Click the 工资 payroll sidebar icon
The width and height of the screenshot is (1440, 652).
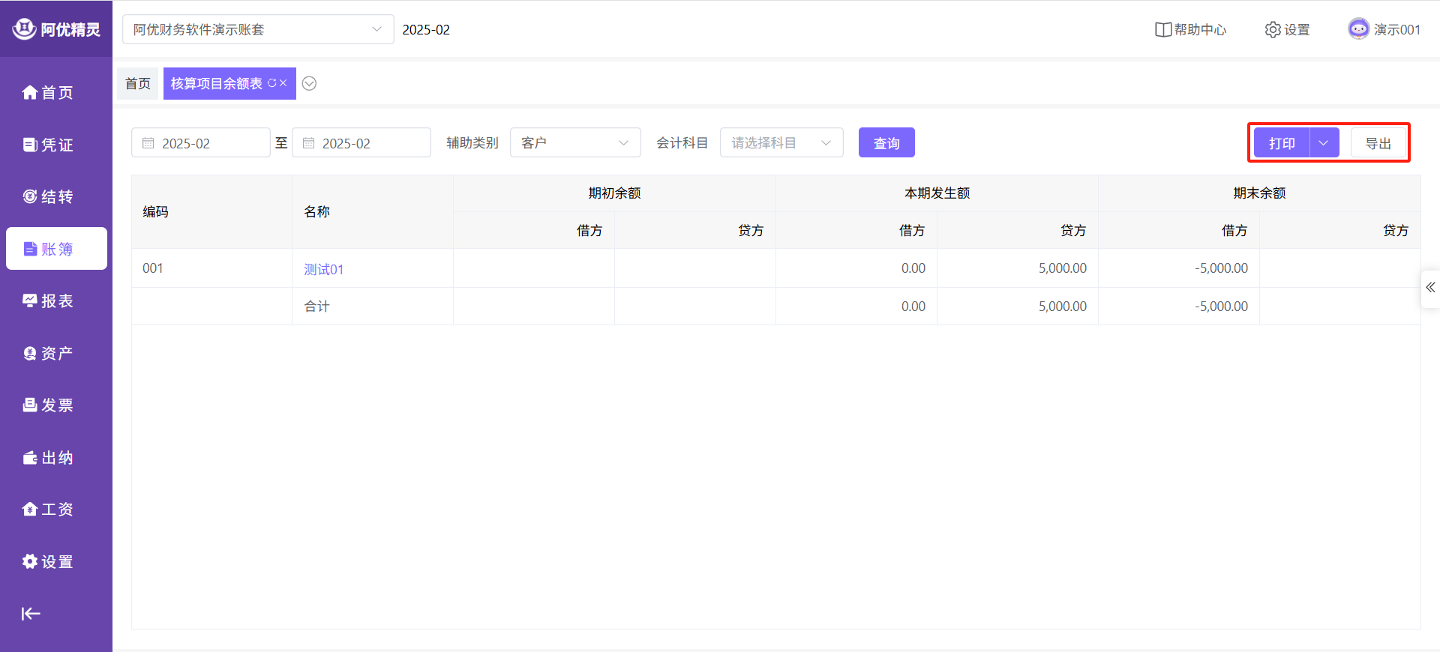point(30,509)
